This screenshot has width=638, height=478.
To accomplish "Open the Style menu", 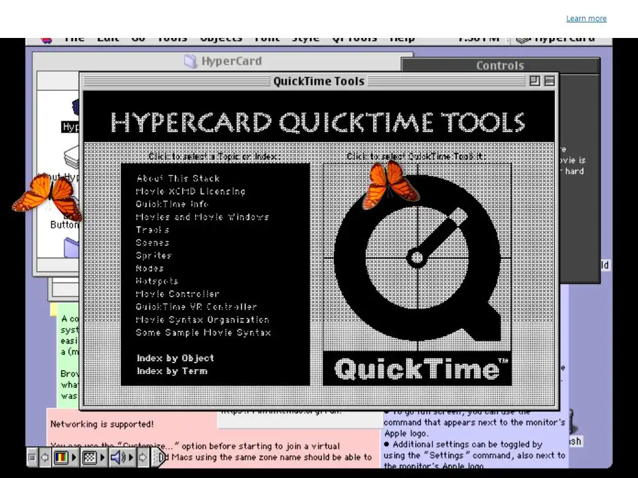I will coord(305,39).
